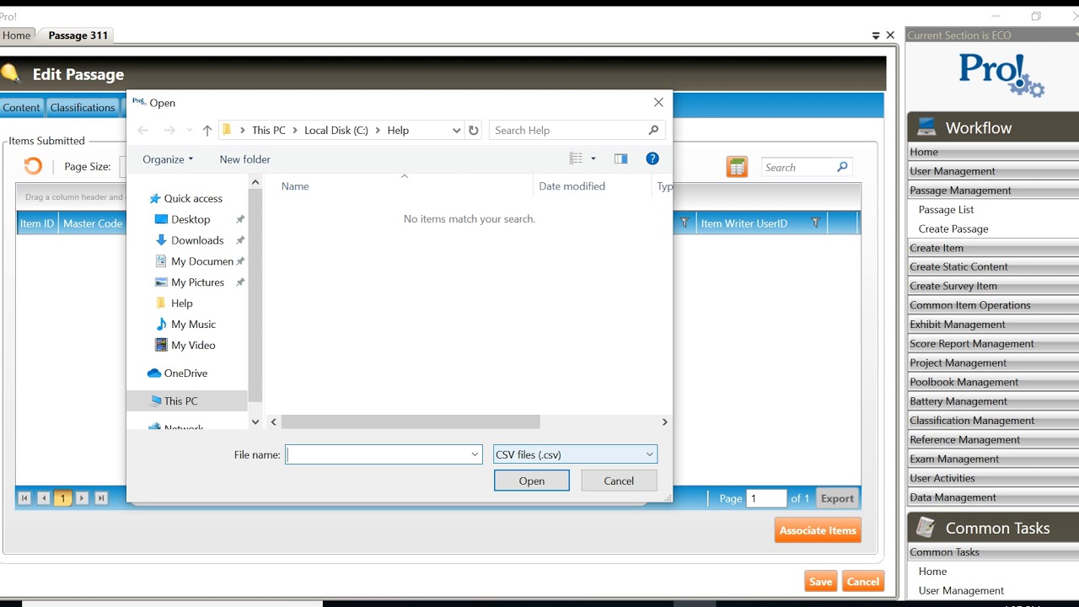1079x607 pixels.
Task: Click the green spreadsheet export icon
Action: click(x=737, y=167)
